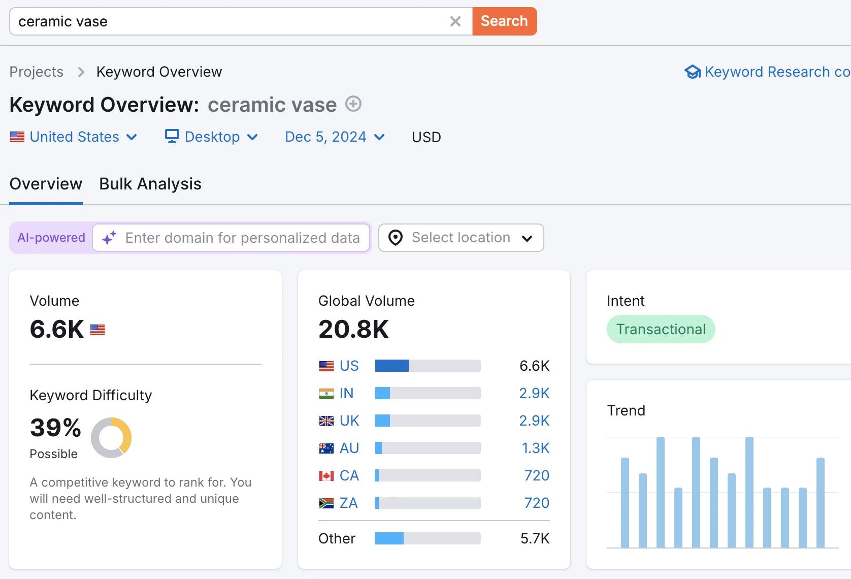851x579 pixels.
Task: Click the CA 720 volume value
Action: click(537, 475)
